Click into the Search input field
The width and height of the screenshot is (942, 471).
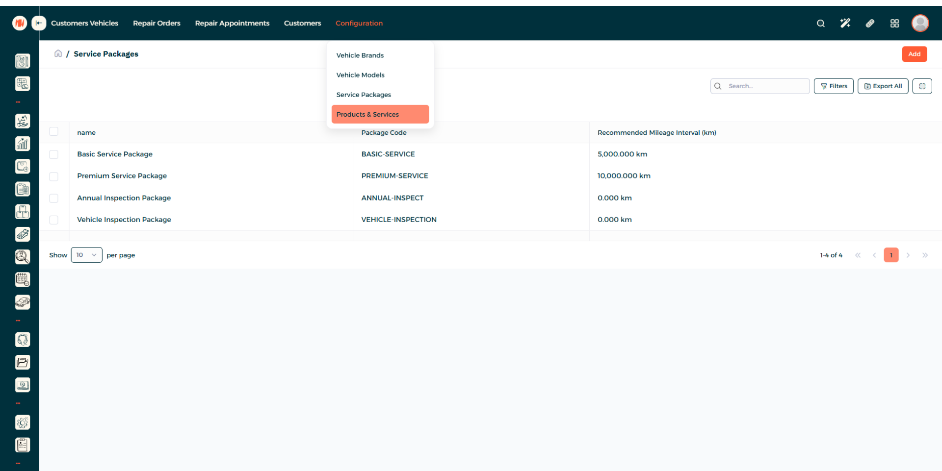pos(765,86)
